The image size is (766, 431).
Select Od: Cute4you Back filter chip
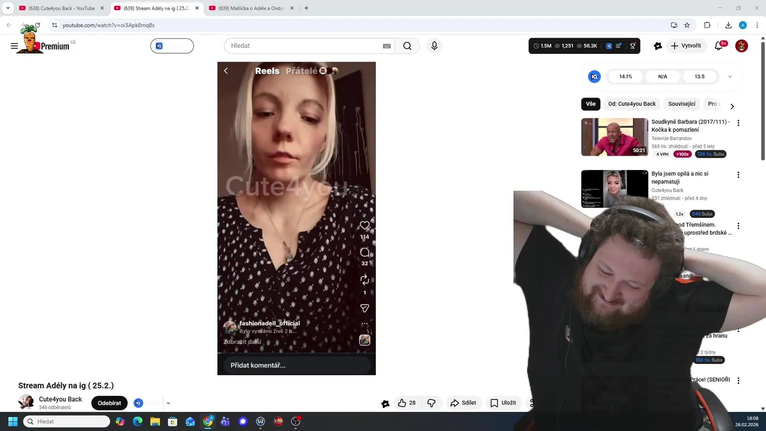click(x=632, y=104)
